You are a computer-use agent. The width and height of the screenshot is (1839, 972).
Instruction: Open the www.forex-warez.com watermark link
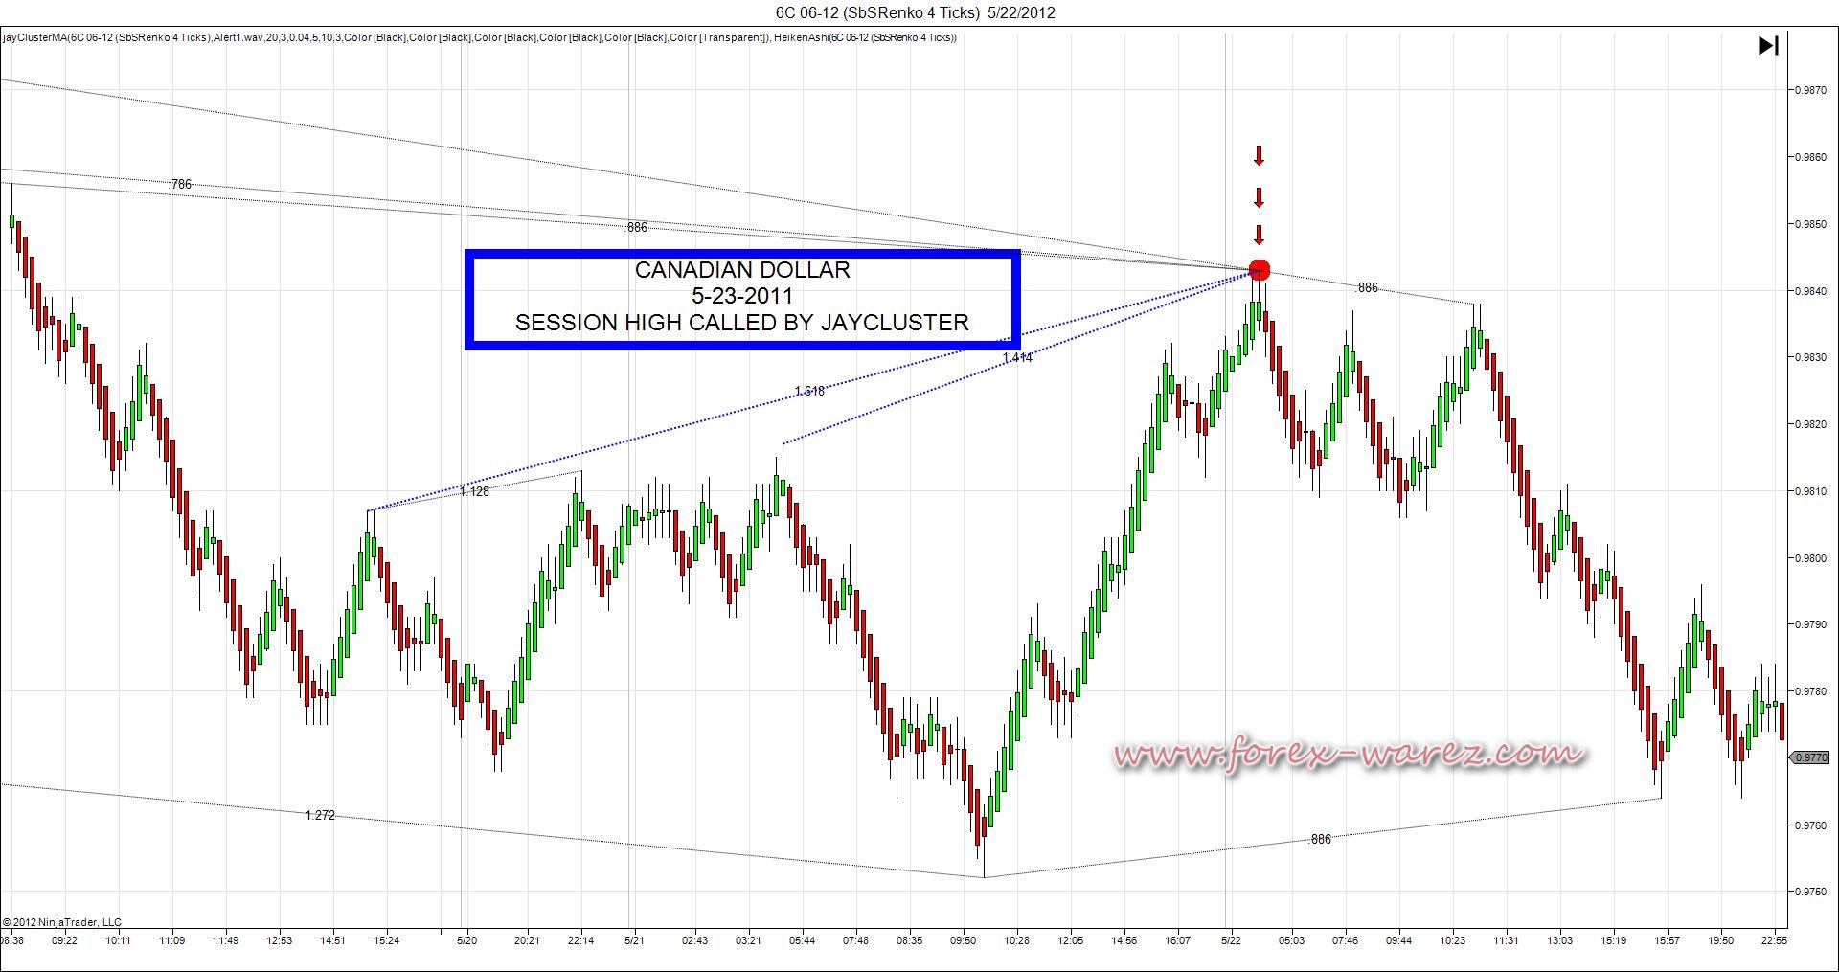[1349, 754]
